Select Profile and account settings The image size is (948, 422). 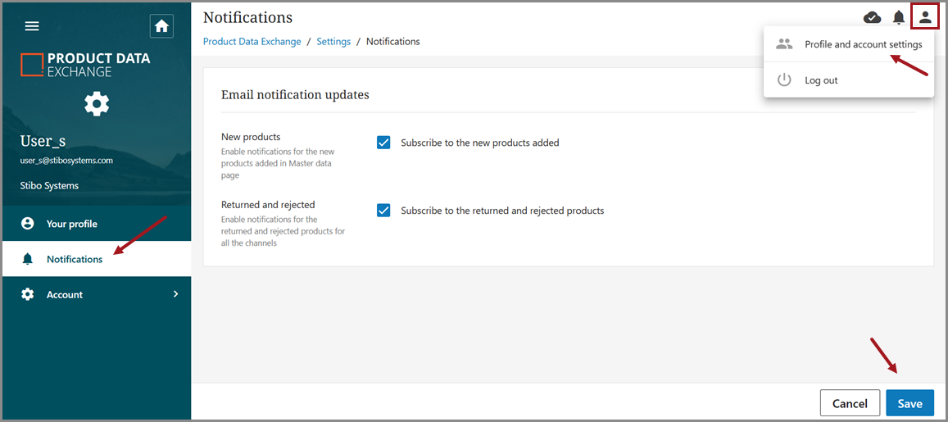click(863, 44)
